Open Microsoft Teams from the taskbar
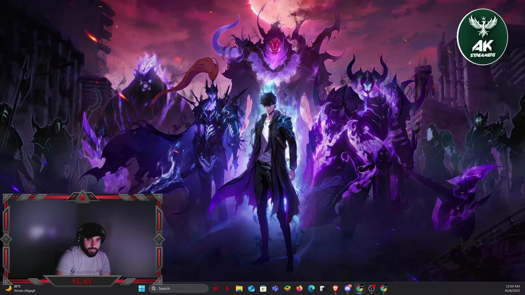The height and width of the screenshot is (295, 525). pyautogui.click(x=275, y=288)
